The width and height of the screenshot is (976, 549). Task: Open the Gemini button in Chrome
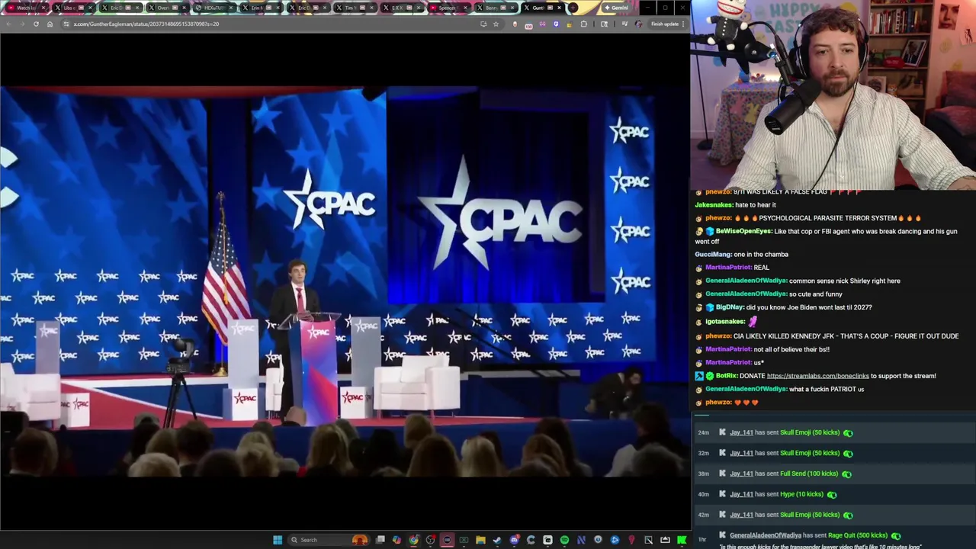click(615, 8)
